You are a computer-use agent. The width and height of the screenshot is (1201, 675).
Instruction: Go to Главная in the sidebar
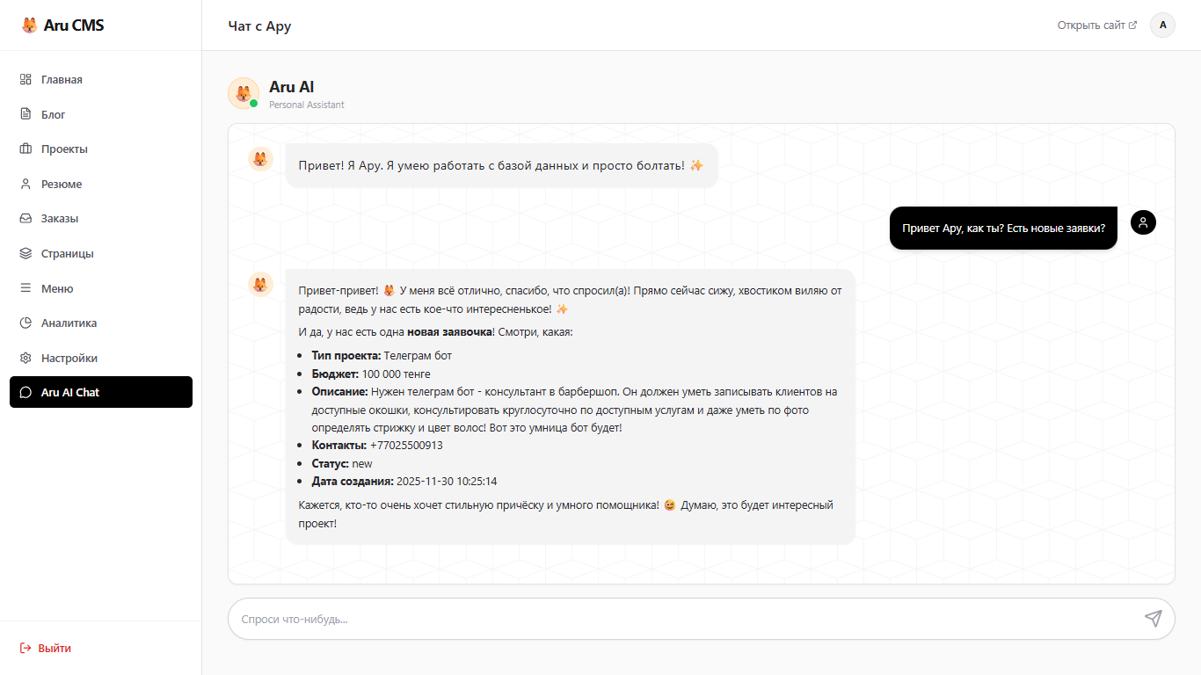(x=62, y=79)
